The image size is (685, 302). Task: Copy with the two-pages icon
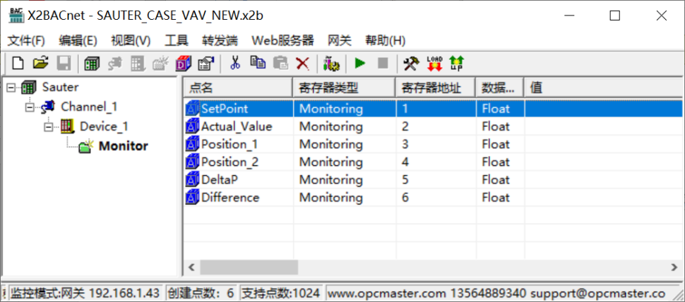coord(258,64)
